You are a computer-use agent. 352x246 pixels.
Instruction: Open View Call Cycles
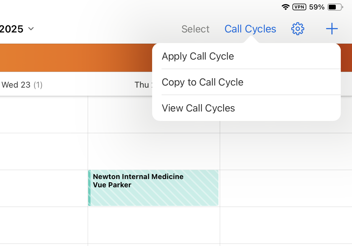pyautogui.click(x=198, y=108)
